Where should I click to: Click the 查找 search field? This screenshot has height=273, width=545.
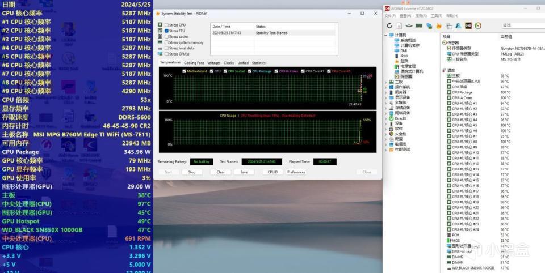click(521, 25)
